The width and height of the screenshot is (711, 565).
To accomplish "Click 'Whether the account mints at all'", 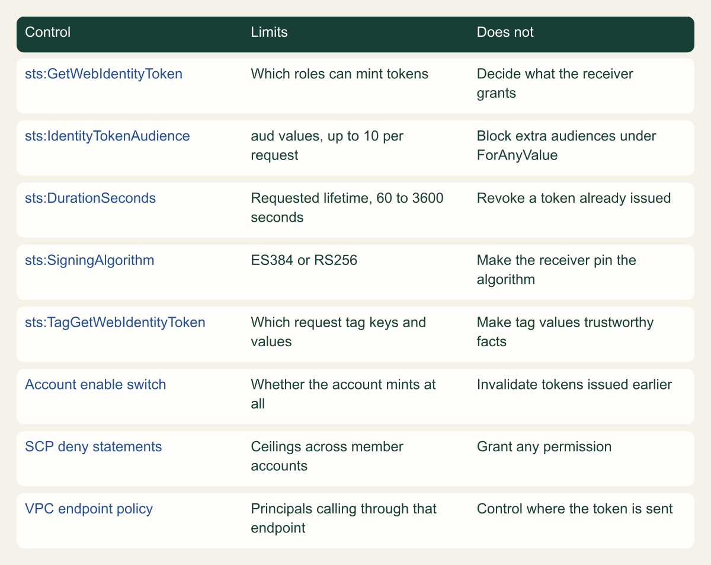I will tap(344, 393).
